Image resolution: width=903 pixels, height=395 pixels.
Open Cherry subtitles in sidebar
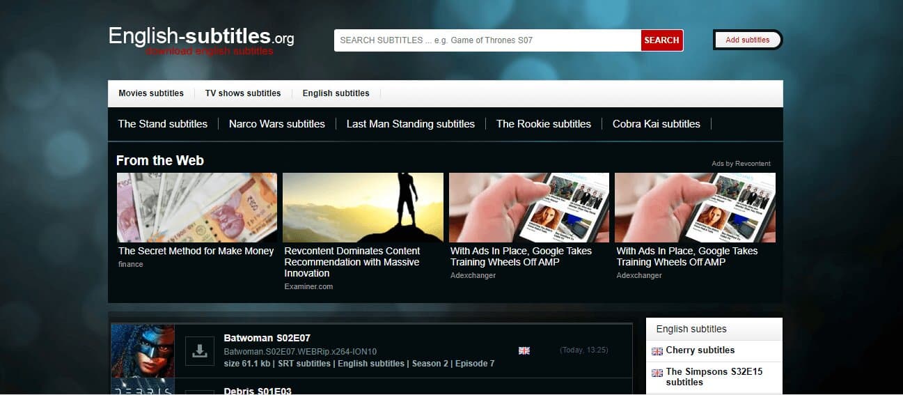point(700,350)
